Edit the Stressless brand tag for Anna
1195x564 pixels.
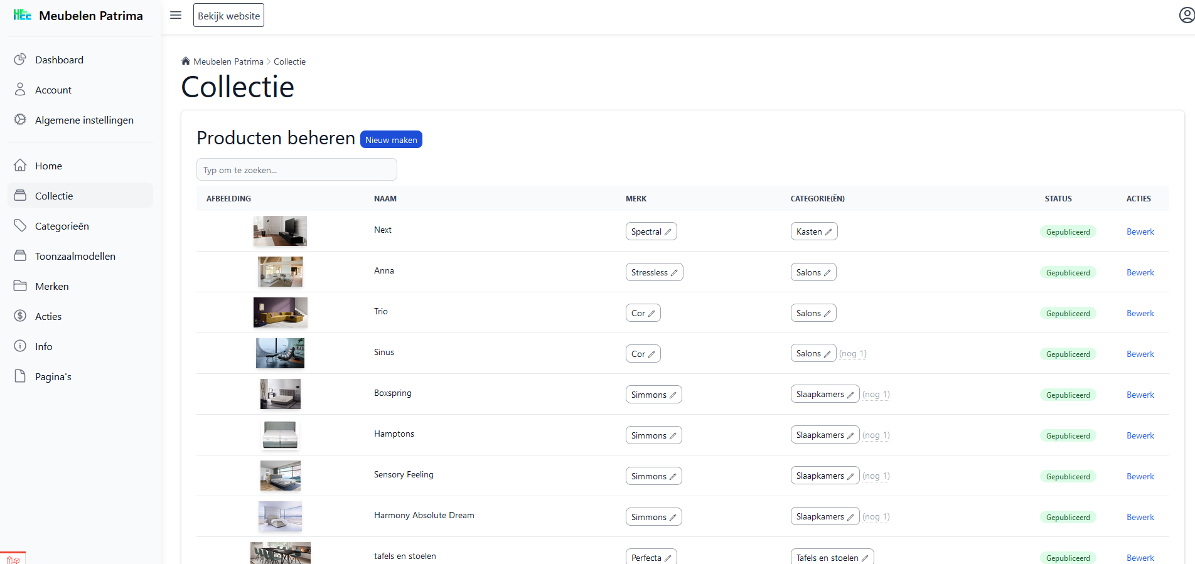tap(654, 272)
